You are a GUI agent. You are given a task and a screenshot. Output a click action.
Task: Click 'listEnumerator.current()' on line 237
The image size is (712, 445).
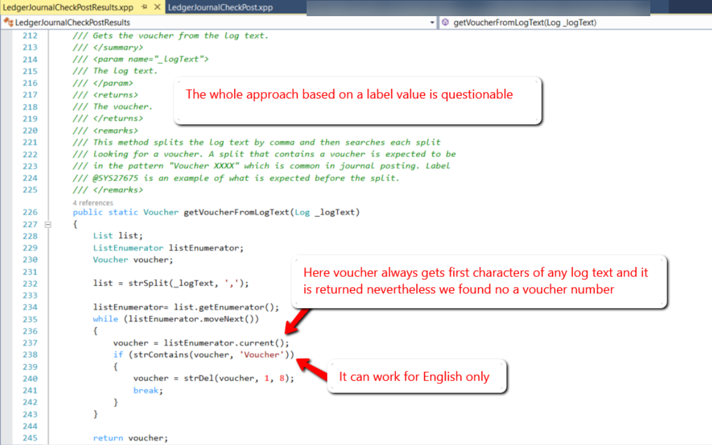pyautogui.click(x=224, y=343)
